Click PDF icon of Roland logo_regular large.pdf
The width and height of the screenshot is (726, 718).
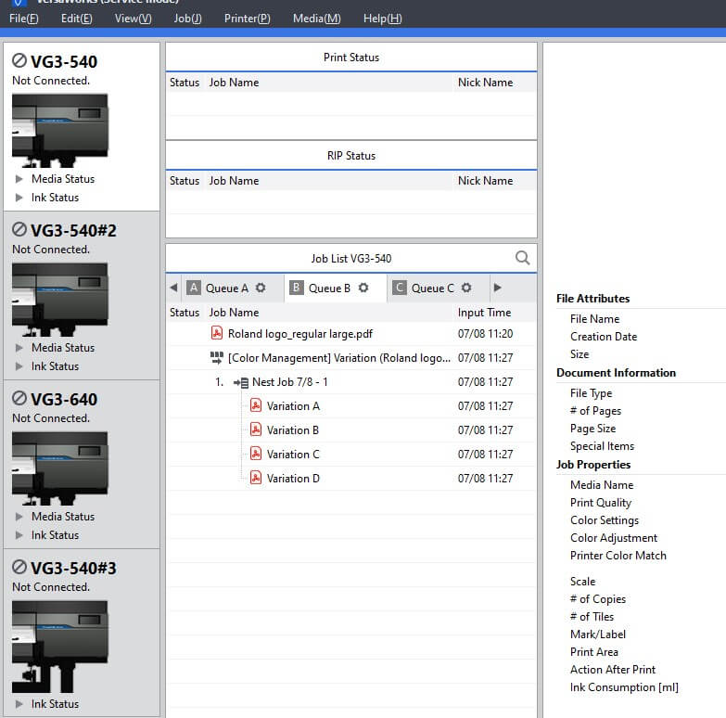point(216,333)
